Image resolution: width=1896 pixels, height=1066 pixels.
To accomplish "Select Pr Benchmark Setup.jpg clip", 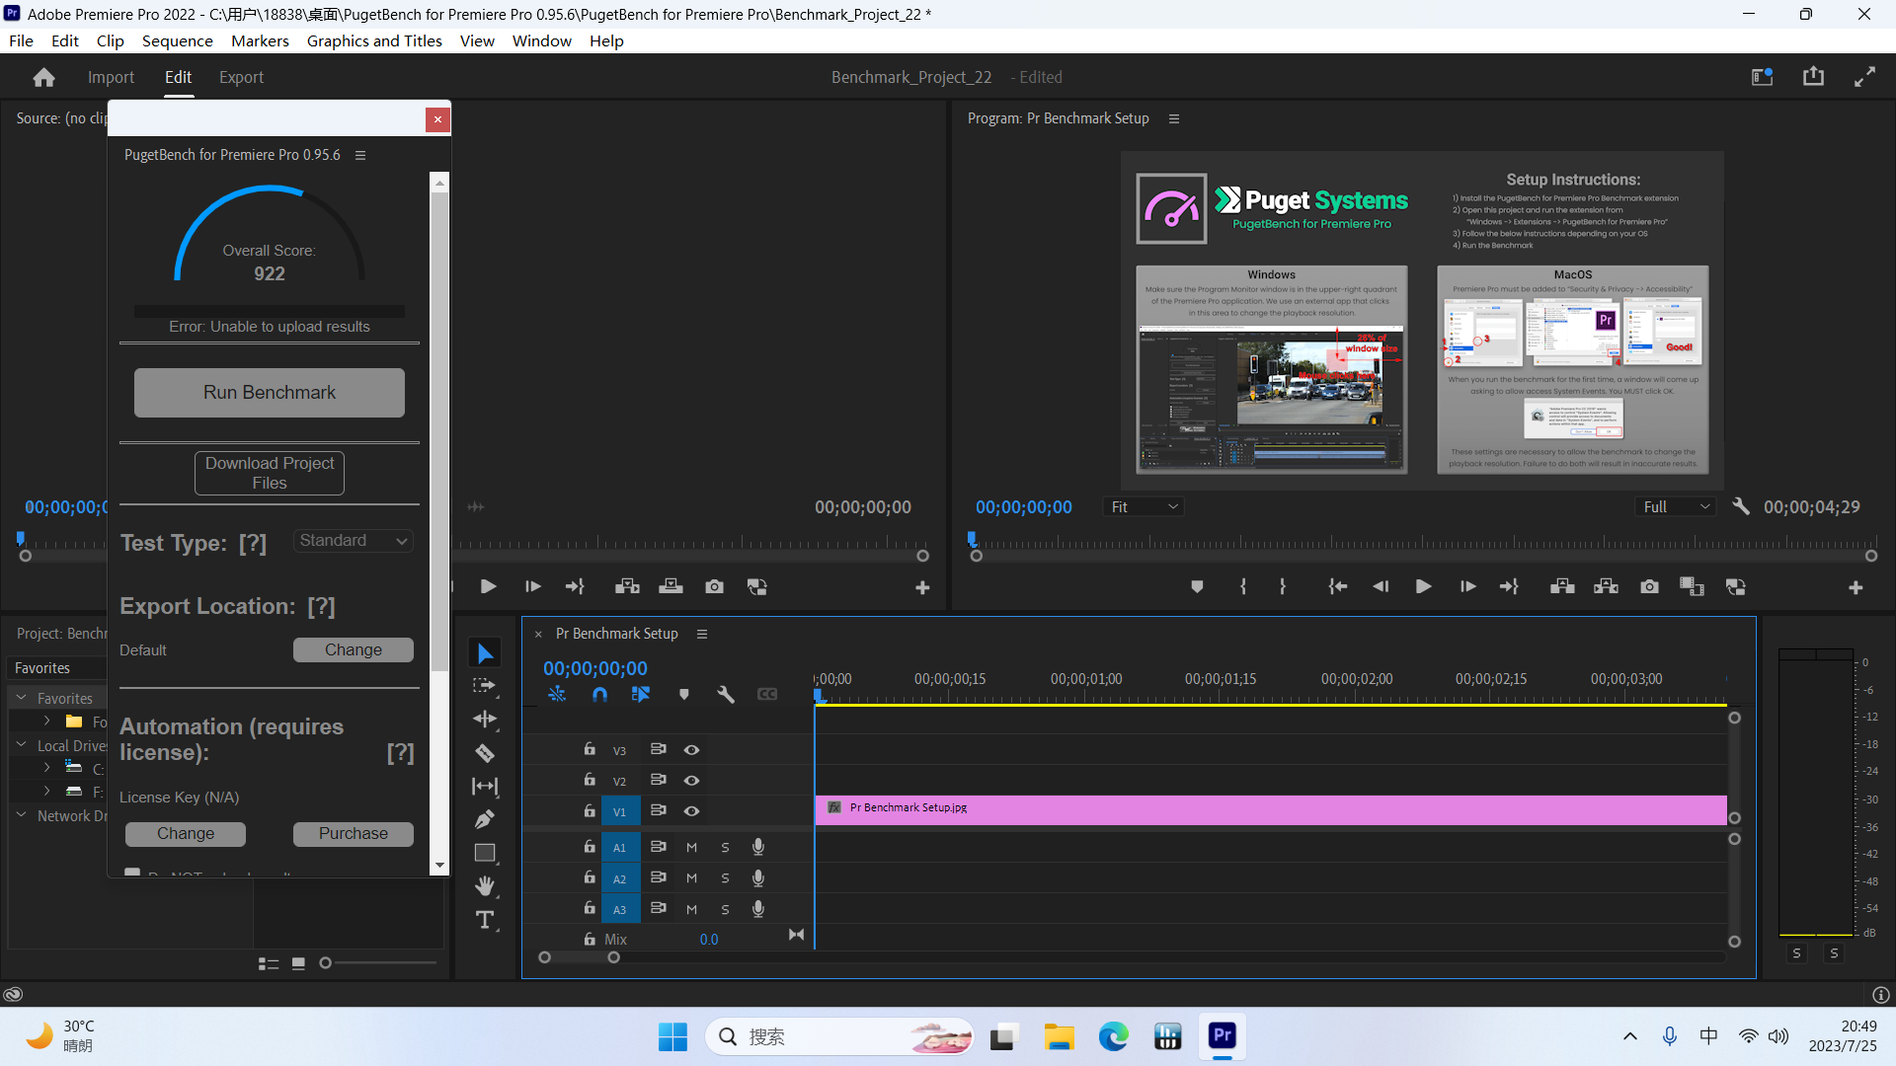I will (x=1271, y=810).
